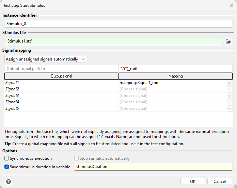The image size is (237, 188).
Task: Focus the Instance identifier field Stimulus_0
Action: [x=118, y=24]
